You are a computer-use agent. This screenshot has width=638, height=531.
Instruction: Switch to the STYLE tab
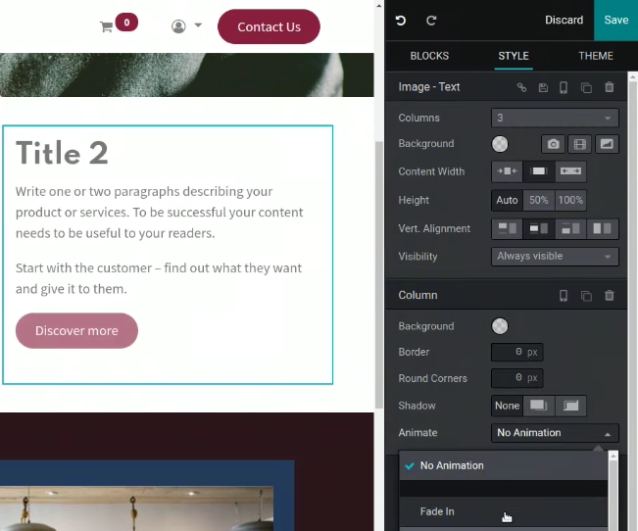514,56
